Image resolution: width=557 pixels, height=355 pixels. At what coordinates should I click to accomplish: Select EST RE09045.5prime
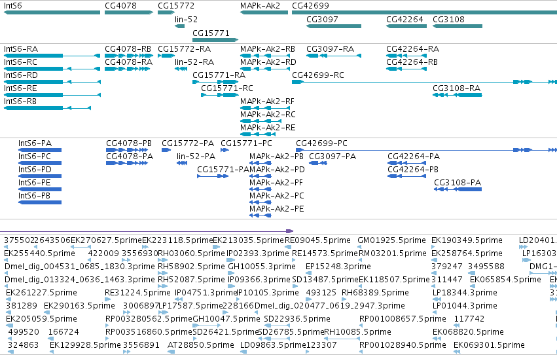pos(288,247)
